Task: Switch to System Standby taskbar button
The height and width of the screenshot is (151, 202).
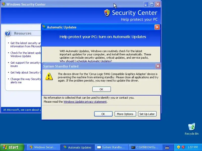Action: click(x=111, y=147)
